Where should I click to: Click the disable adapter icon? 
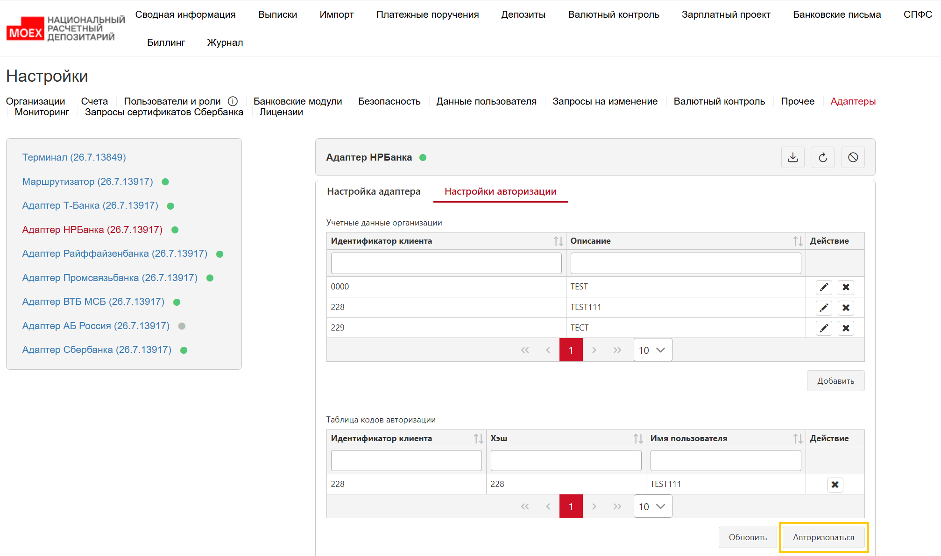(853, 157)
